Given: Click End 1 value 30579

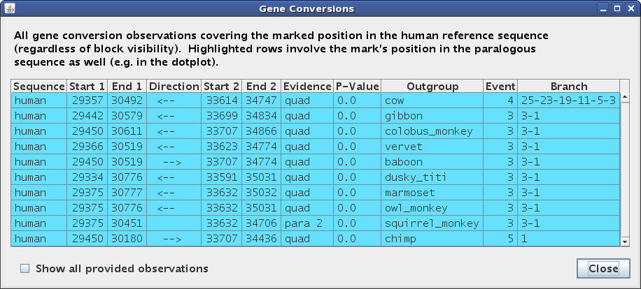Looking at the screenshot, I should tap(127, 116).
